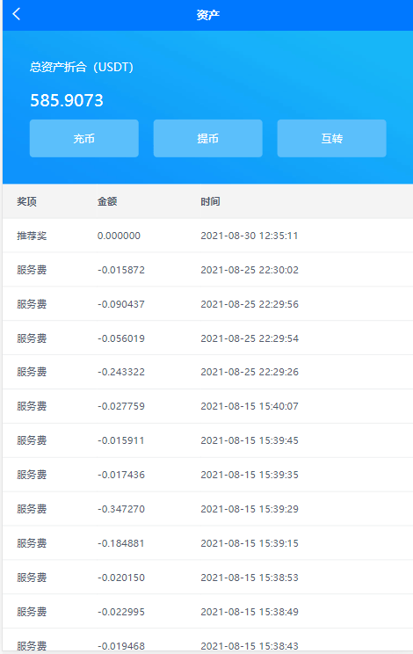Image resolution: width=413 pixels, height=654 pixels.
Task: Select amount -0.027759
Action: [x=121, y=406]
